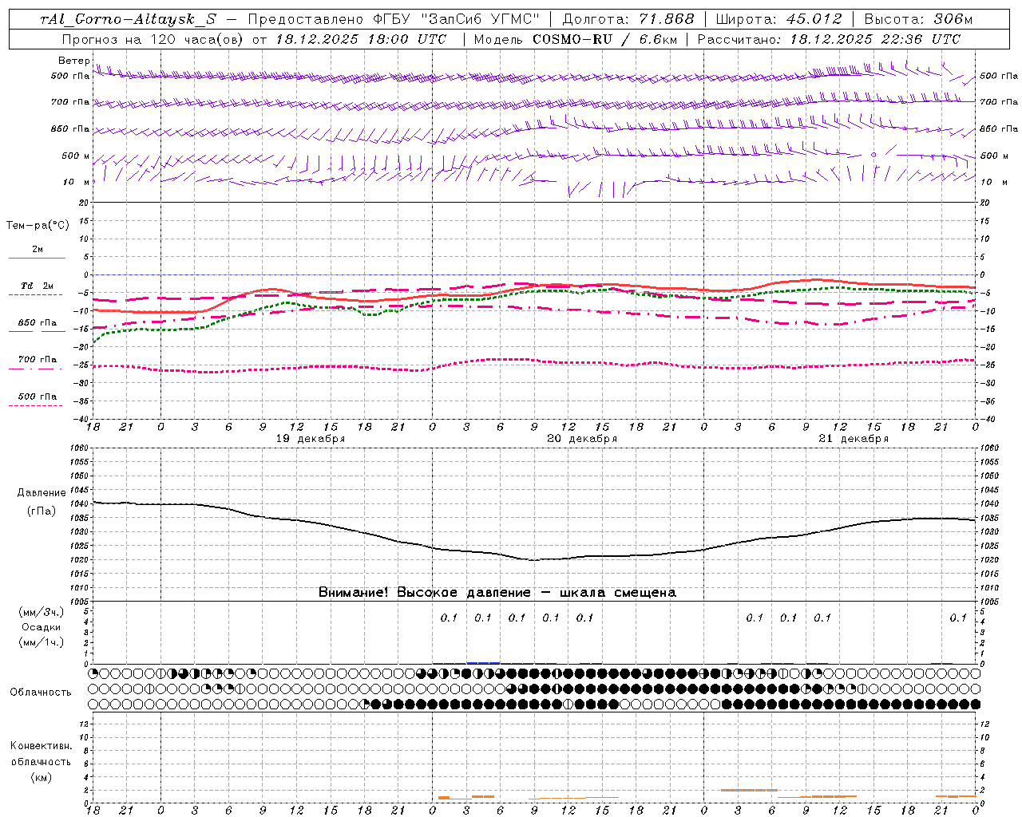The image size is (1022, 817).
Task: Click the Облачность cloud cover label
Action: pyautogui.click(x=42, y=692)
